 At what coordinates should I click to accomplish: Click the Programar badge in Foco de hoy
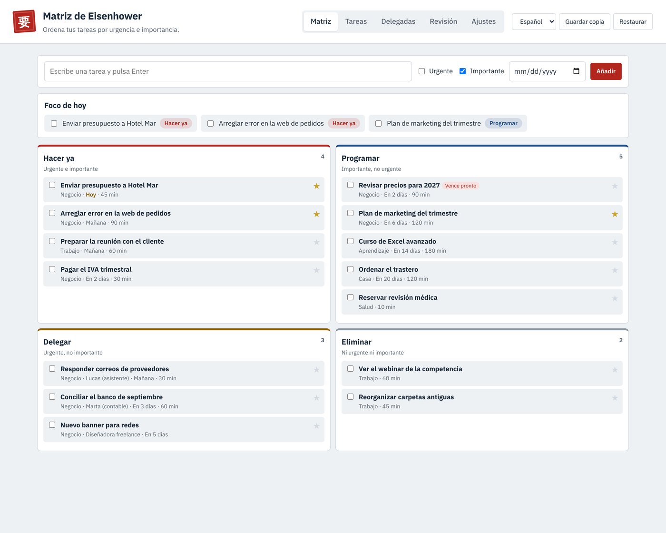pyautogui.click(x=503, y=123)
